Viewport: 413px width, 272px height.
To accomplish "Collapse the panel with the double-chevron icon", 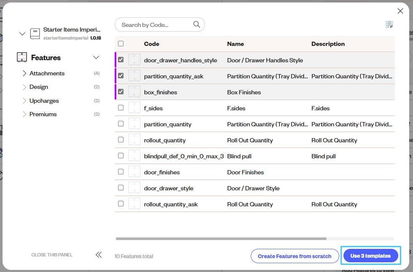I will coord(99,254).
